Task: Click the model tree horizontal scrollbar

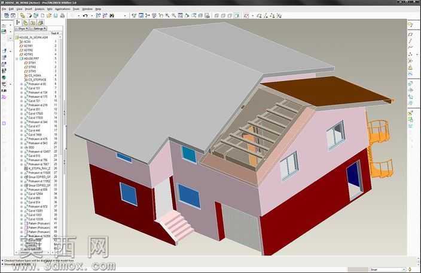Action: pos(32,252)
